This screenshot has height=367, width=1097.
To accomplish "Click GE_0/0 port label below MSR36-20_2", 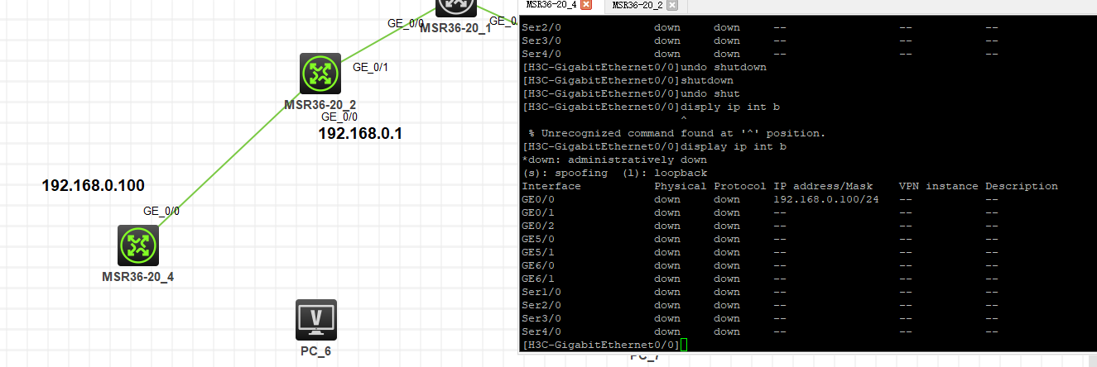I will point(339,117).
